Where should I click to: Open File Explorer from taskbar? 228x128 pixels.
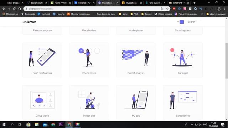(x=37, y=124)
